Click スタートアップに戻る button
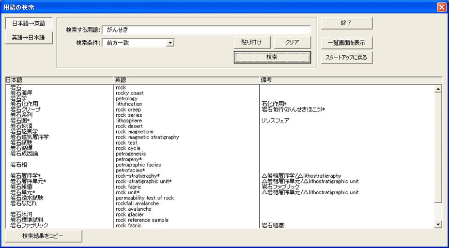This screenshot has height=248, width=449. pyautogui.click(x=346, y=57)
